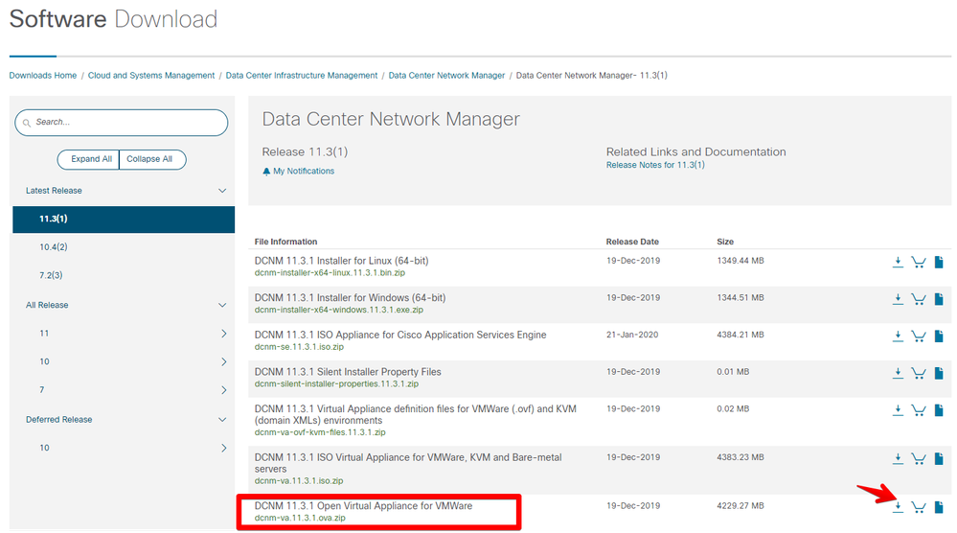
Task: View details for dcnm-va iso zip
Action: pyautogui.click(x=940, y=458)
